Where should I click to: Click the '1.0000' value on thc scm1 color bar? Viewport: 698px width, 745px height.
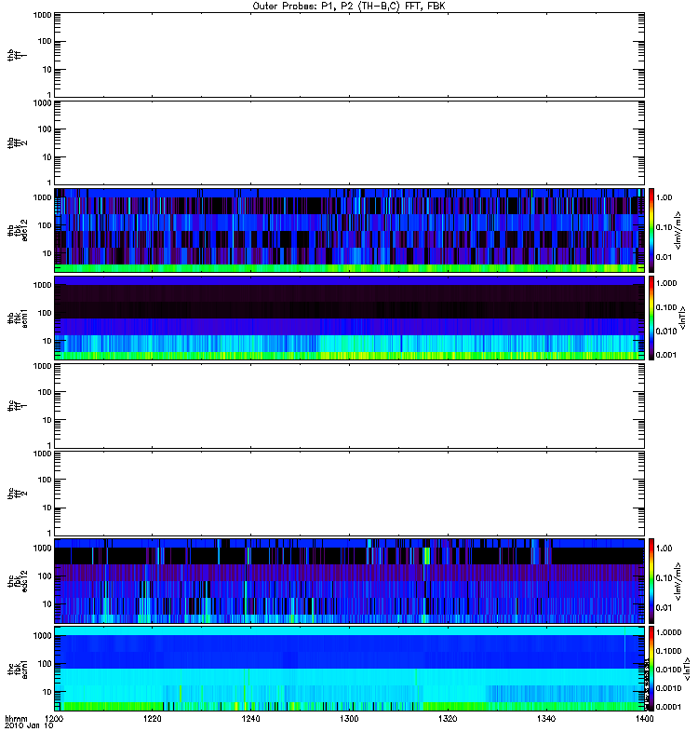pyautogui.click(x=668, y=632)
